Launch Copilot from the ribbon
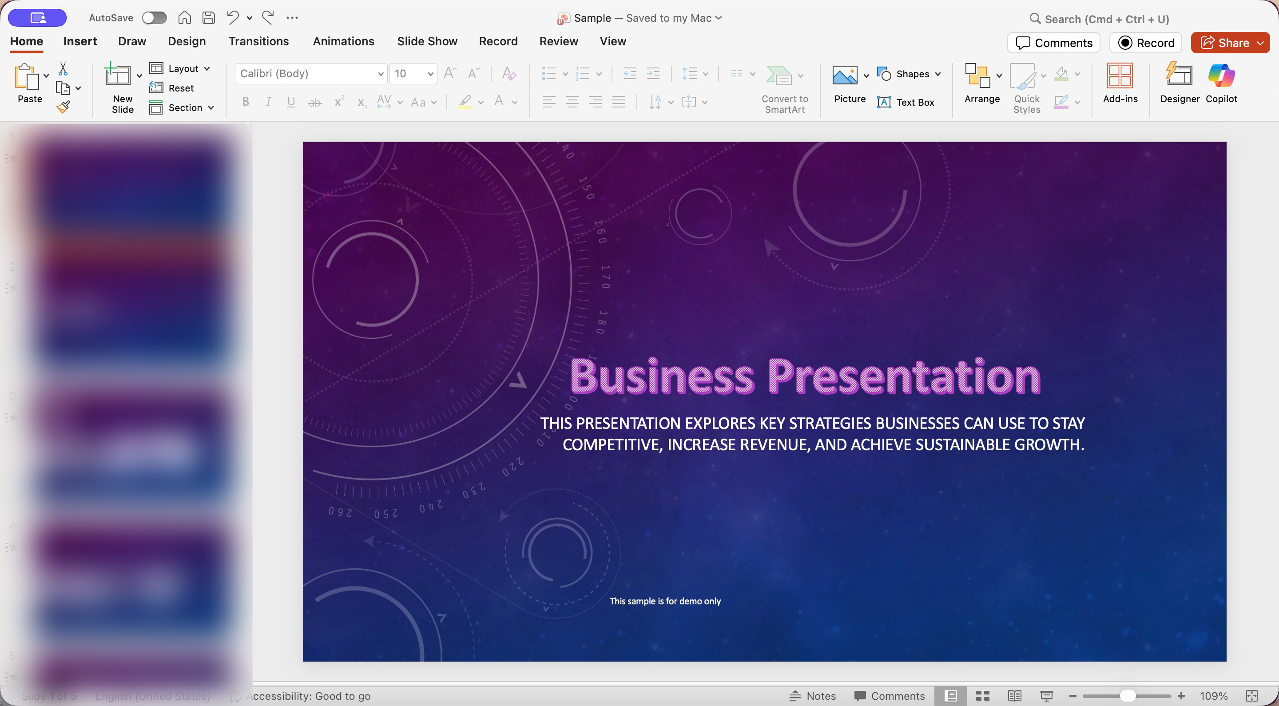Viewport: 1279px width, 706px height. pyautogui.click(x=1221, y=83)
